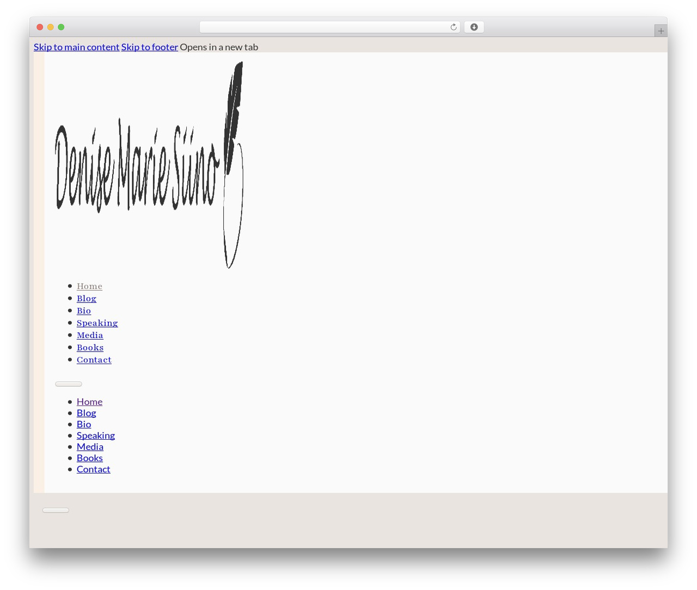Click the browser reload icon
This screenshot has width=697, height=590.
point(453,27)
